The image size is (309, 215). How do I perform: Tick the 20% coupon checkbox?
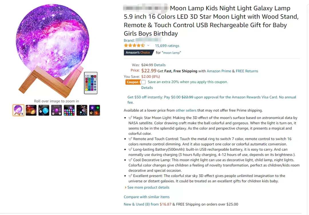point(143,82)
